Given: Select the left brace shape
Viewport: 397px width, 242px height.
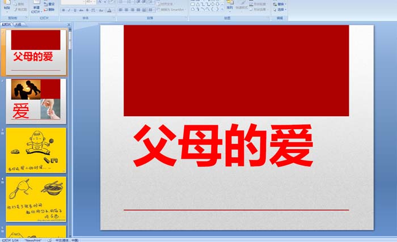Looking at the screenshot, I should point(213,9).
